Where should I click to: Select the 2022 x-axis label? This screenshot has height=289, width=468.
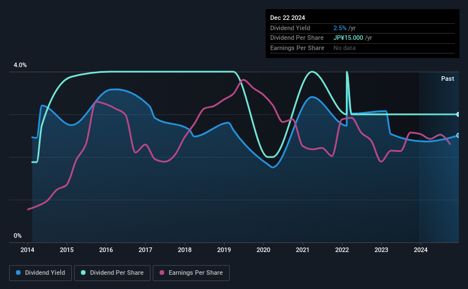click(342, 250)
